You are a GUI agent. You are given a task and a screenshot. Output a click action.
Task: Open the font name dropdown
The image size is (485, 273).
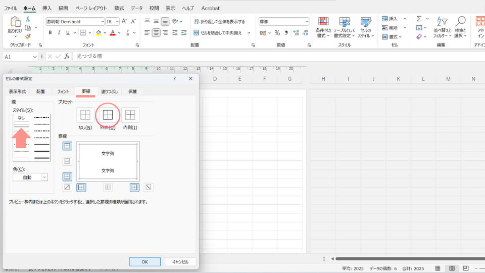[102, 22]
